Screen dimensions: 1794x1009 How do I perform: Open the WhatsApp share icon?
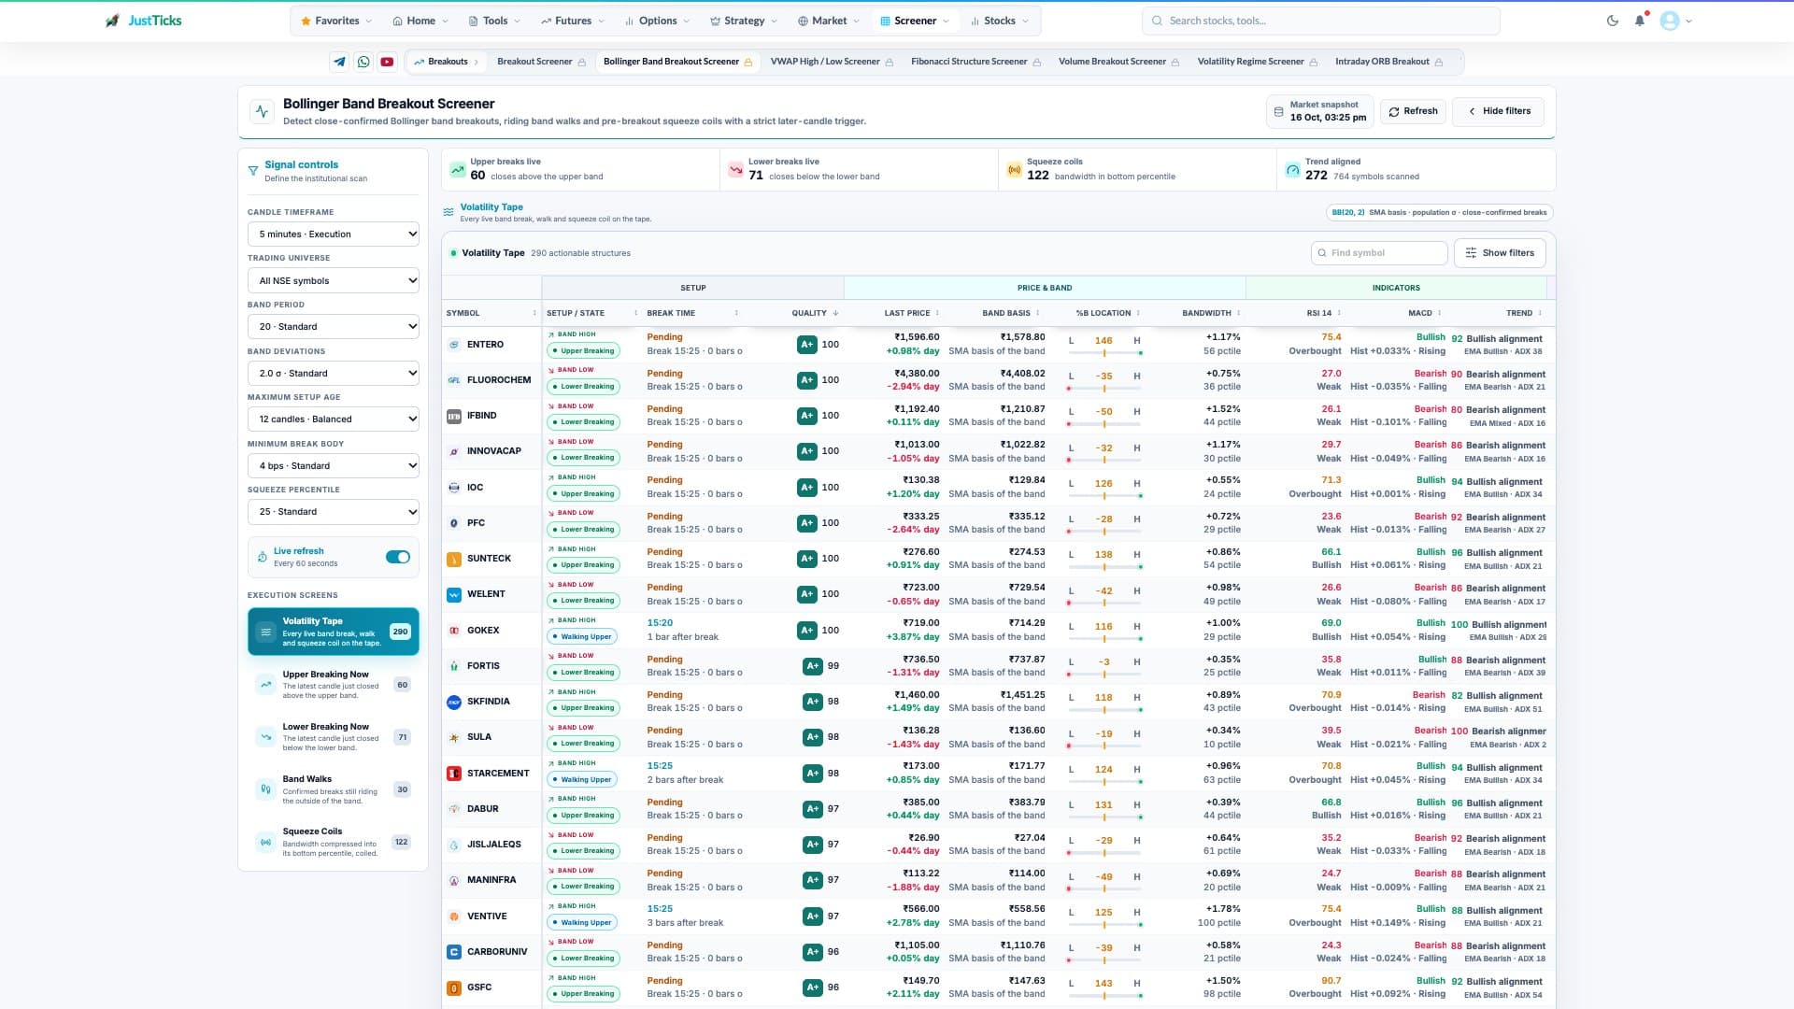pyautogui.click(x=363, y=62)
